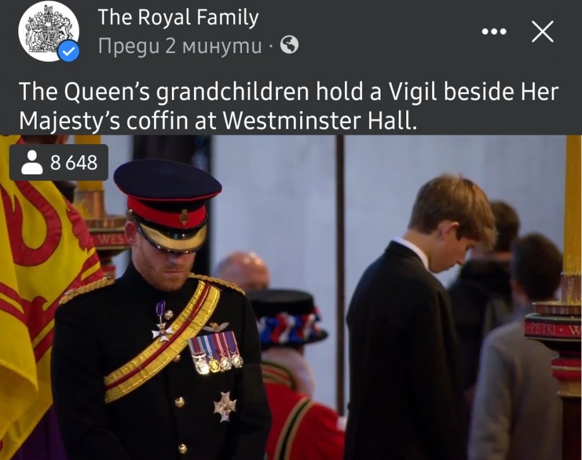Screen dimensions: 582x460
Task: Open The Royal Family page name
Action: pyautogui.click(x=178, y=18)
